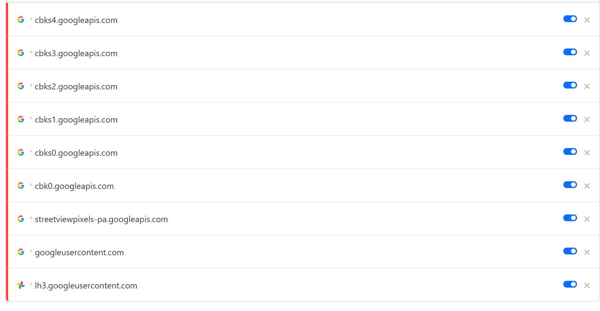This screenshot has height=311, width=600.
Task: Delete the *.cbk0.googleapis.com rule
Action: (x=587, y=186)
